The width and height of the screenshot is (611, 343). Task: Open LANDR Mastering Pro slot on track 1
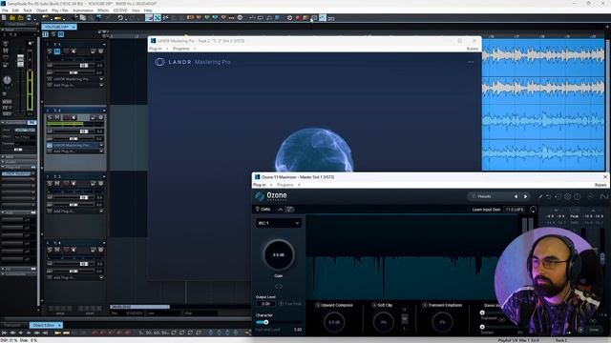(72, 79)
